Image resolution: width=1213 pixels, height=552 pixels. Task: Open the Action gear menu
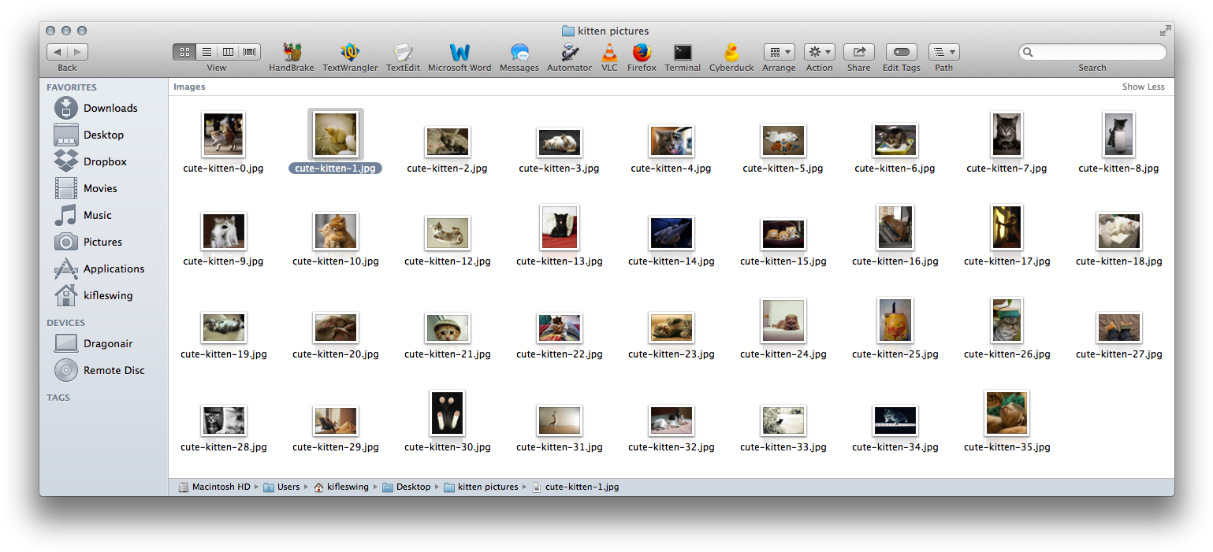[x=820, y=52]
